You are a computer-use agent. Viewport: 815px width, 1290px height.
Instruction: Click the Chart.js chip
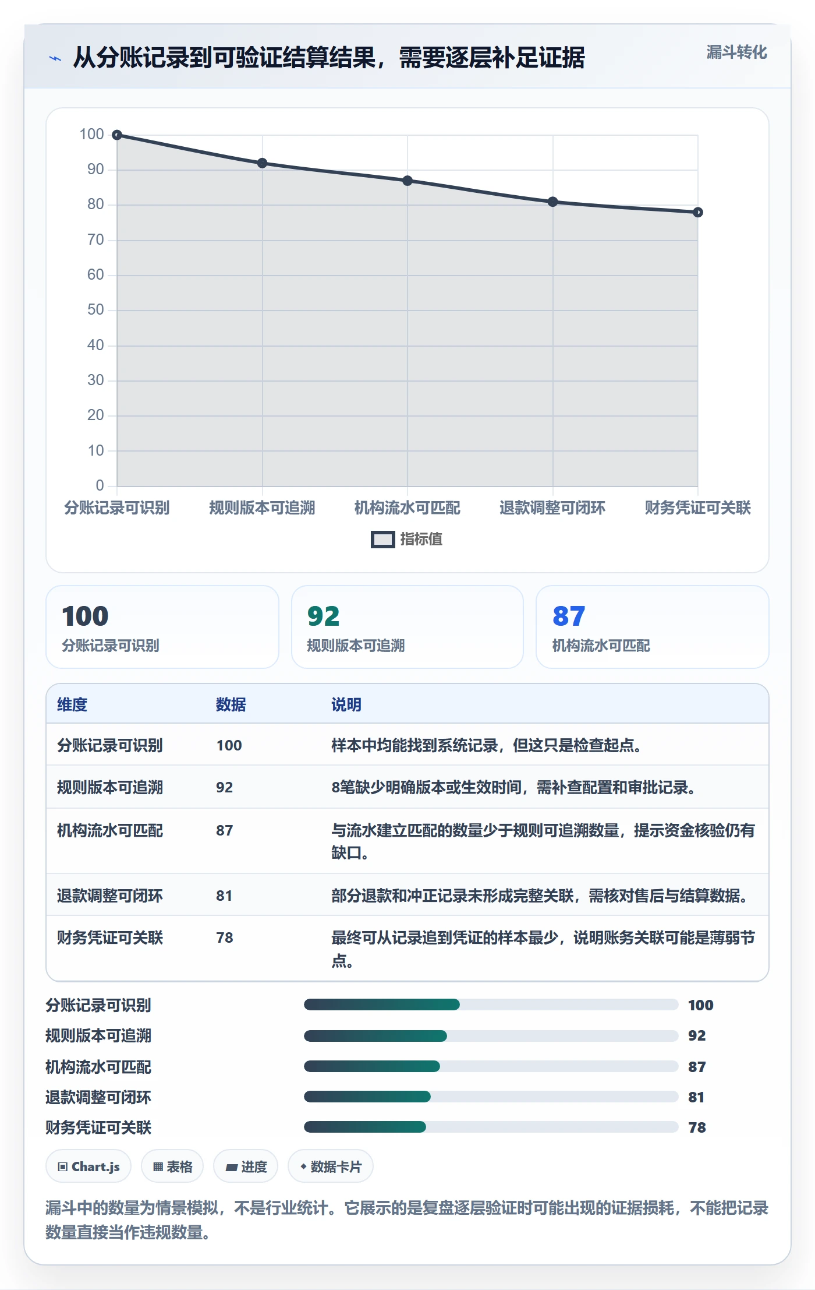88,1166
